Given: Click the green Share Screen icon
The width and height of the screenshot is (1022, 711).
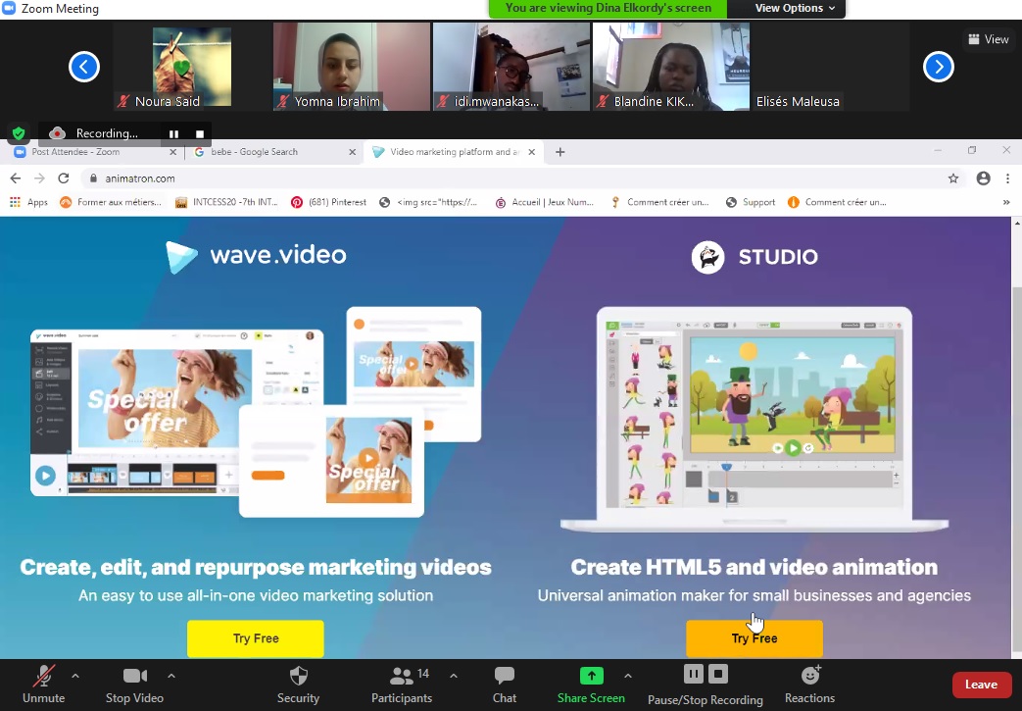Looking at the screenshot, I should click(591, 676).
